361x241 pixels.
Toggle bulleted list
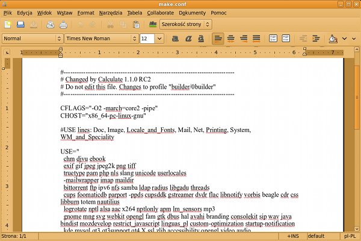[x=286, y=39]
